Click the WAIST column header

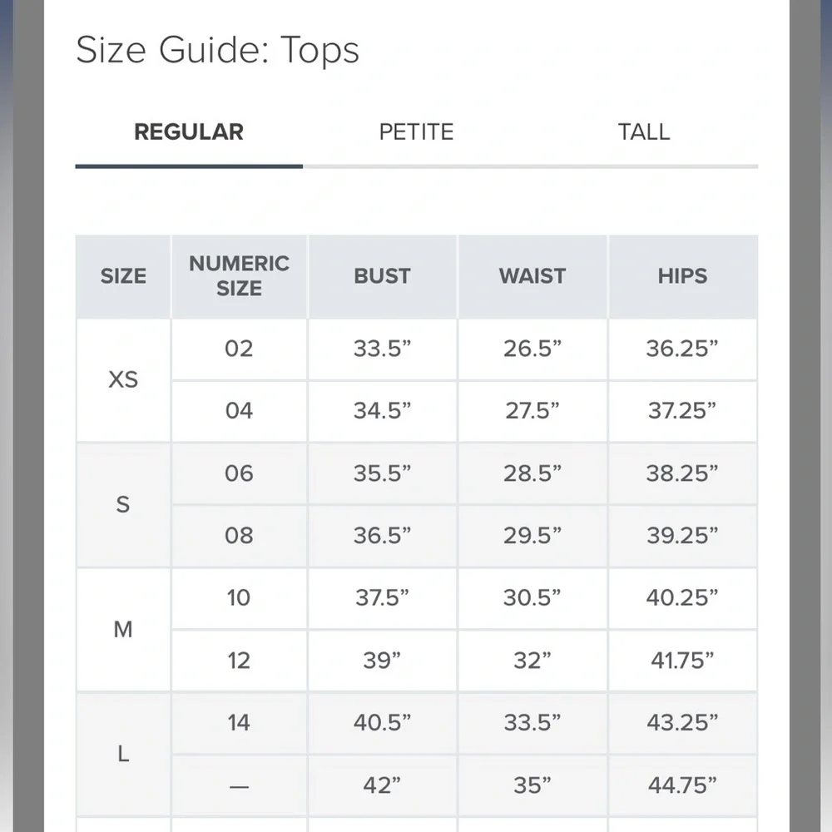(532, 276)
